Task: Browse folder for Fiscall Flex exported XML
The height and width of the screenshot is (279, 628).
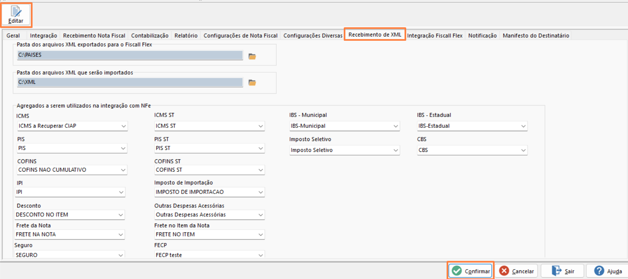Action: (252, 57)
